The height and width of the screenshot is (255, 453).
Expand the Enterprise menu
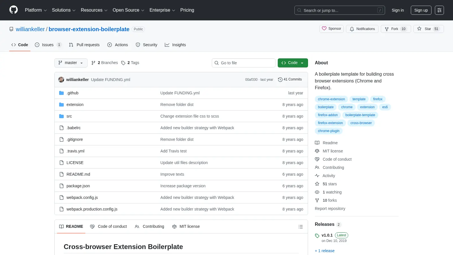[x=162, y=10]
